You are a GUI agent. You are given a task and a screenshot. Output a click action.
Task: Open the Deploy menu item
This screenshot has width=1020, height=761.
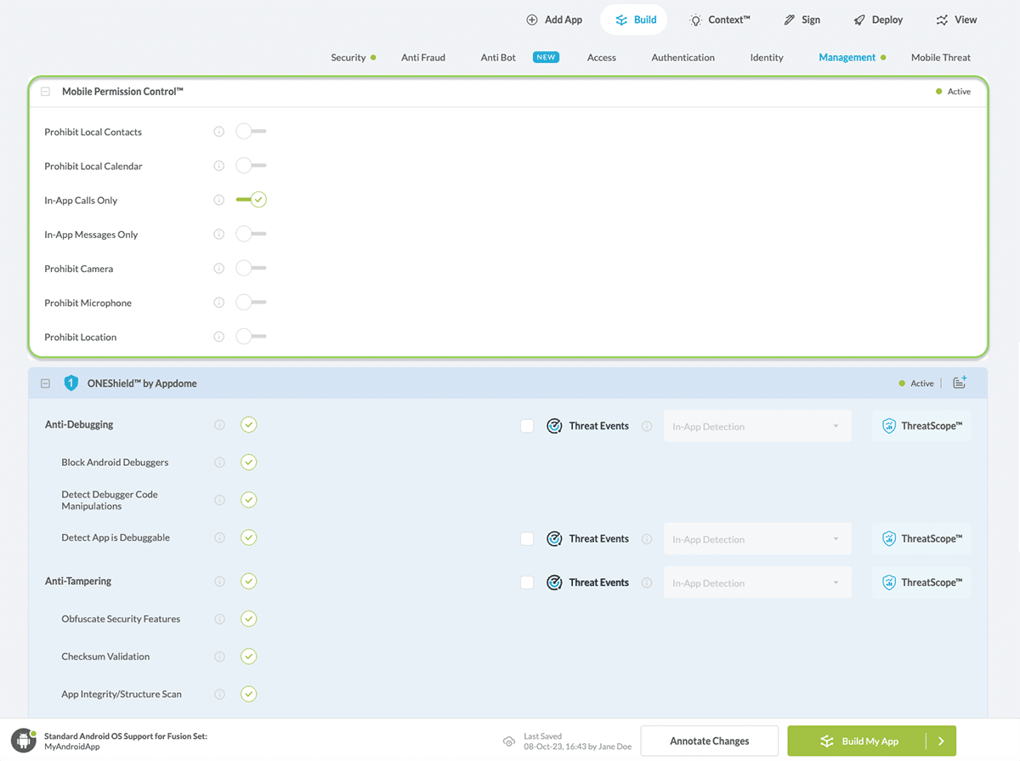[x=878, y=20]
